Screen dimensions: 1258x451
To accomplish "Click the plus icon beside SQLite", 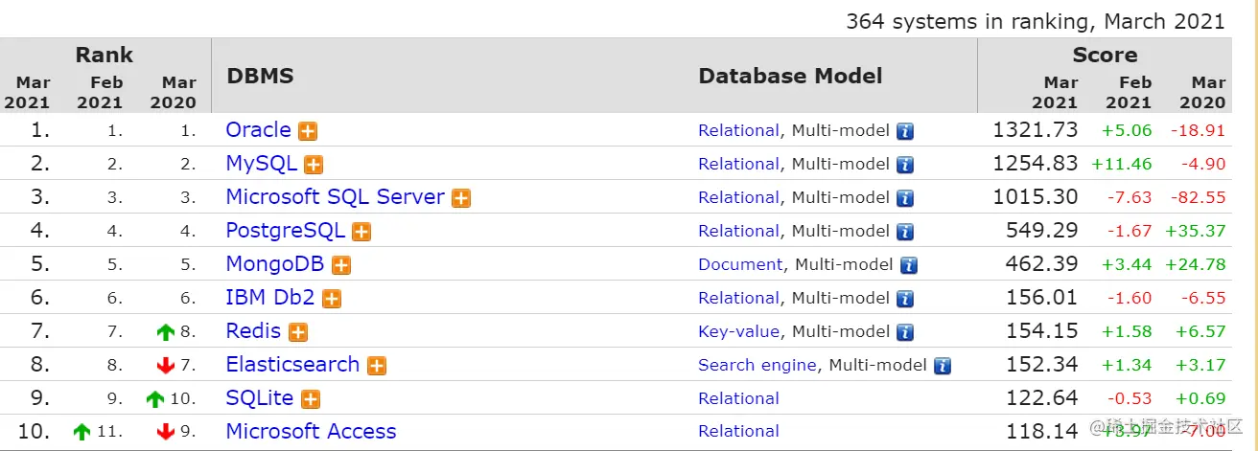I will (x=311, y=399).
